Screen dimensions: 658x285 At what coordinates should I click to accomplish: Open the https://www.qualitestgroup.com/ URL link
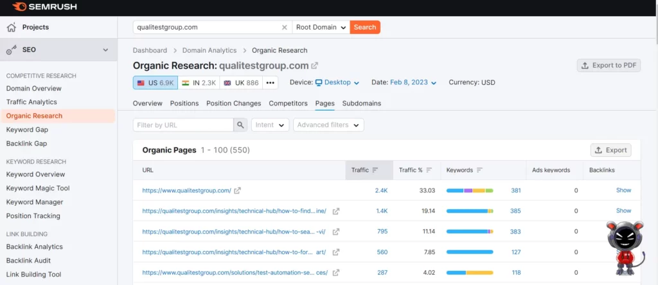(187, 190)
